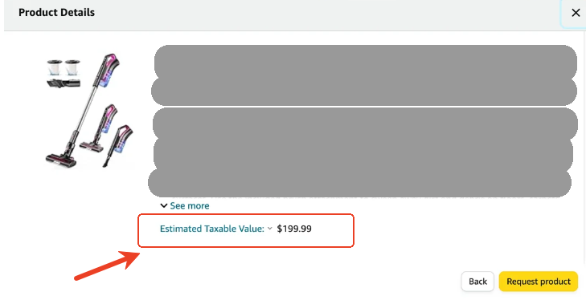
Task: Select the last redacted gray description bar
Action: (359, 183)
